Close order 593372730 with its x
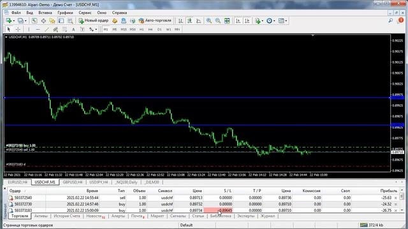Image resolution: width=408 pixels, height=229 pixels. (396, 204)
